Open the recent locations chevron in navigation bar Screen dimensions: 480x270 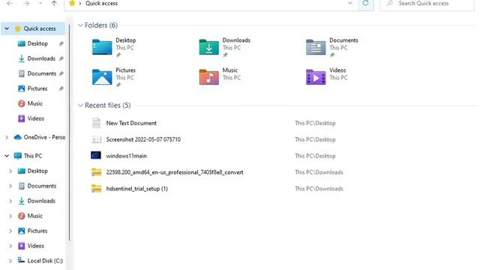coord(40,3)
